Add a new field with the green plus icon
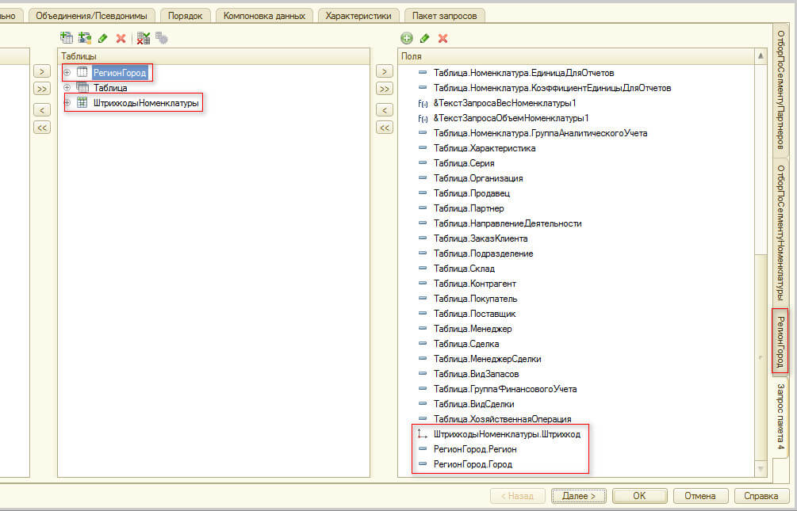 coord(407,37)
